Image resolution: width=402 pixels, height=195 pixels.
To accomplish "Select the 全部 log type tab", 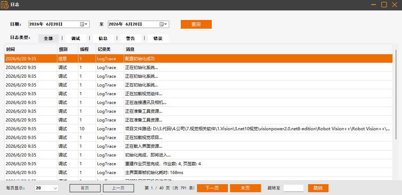I will [49, 39].
